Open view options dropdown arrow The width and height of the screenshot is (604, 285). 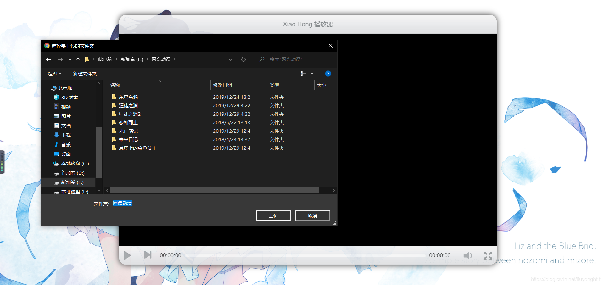click(x=312, y=74)
